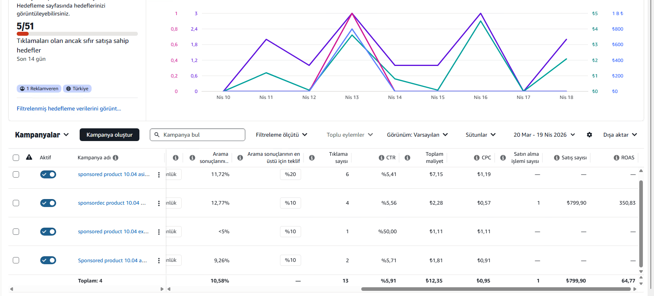Toggle Aktif switch for 'sponsored product 10.04 asi…'
The height and width of the screenshot is (296, 654).
48,174
